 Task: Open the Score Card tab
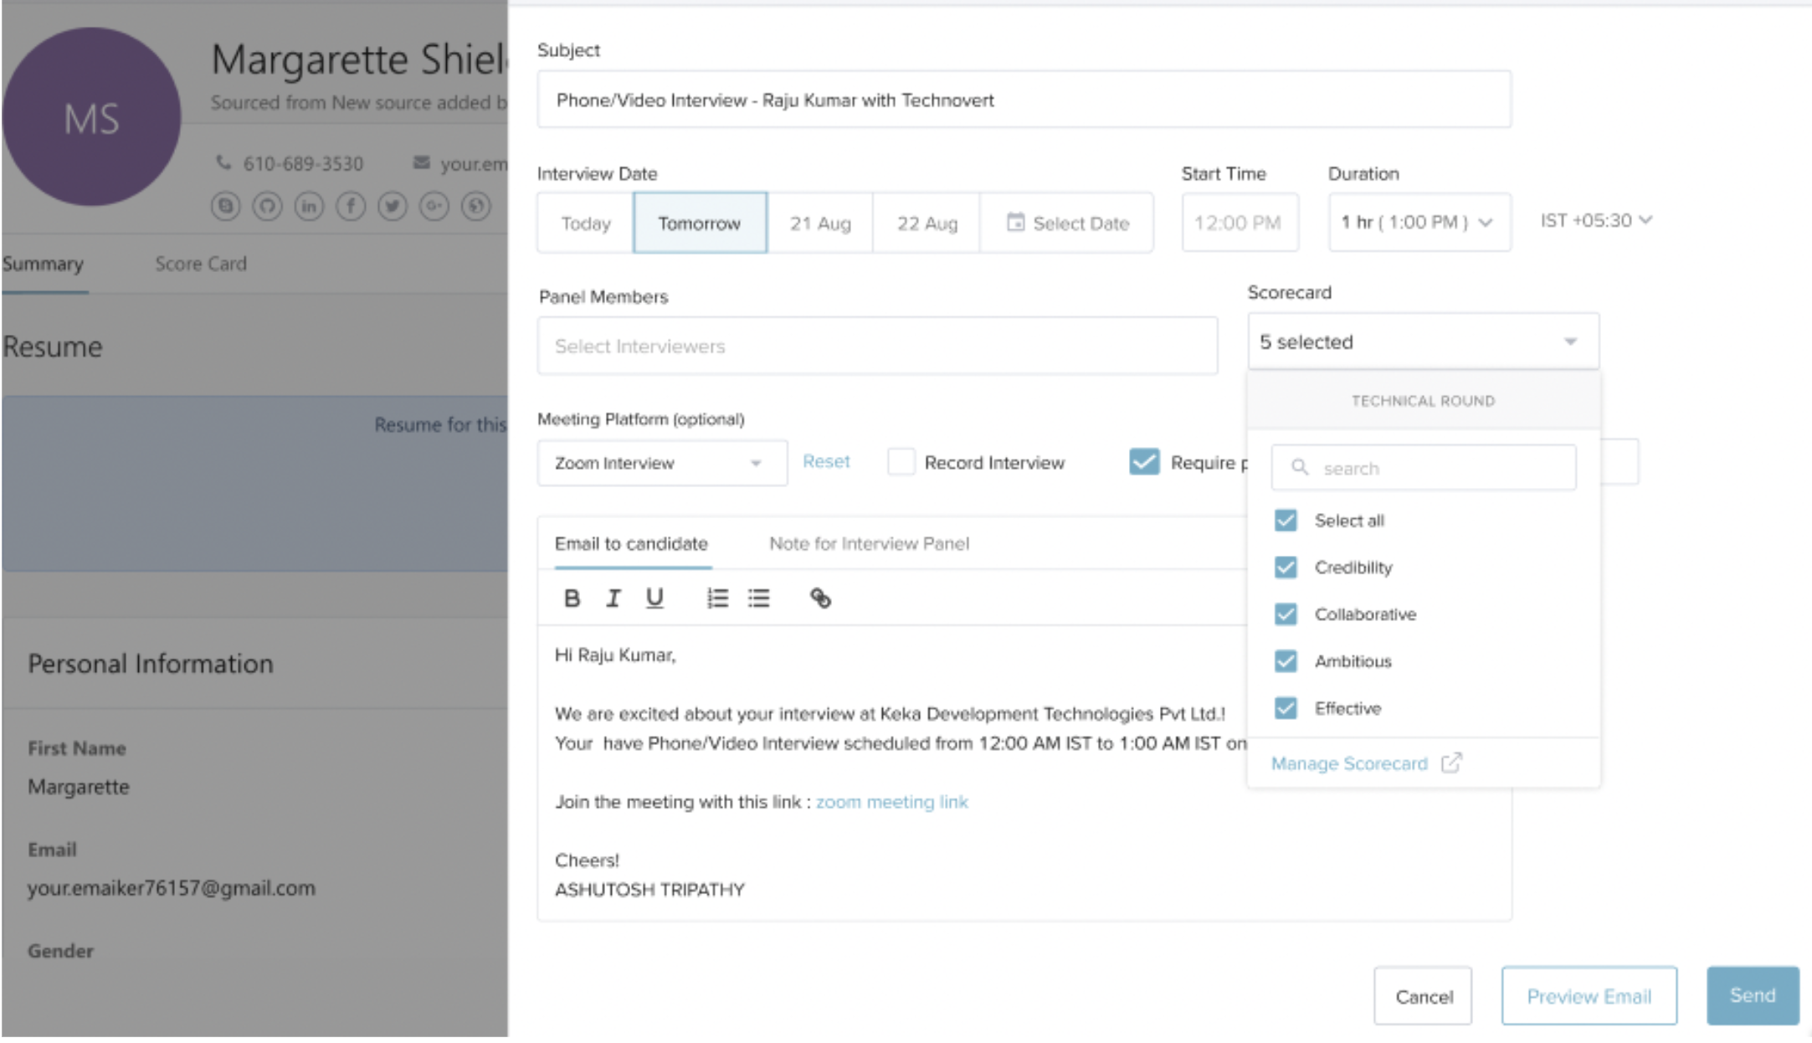tap(201, 265)
